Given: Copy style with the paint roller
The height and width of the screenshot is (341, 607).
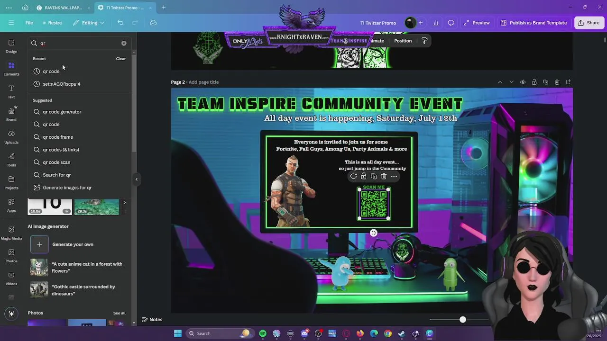Looking at the screenshot, I should click(424, 41).
